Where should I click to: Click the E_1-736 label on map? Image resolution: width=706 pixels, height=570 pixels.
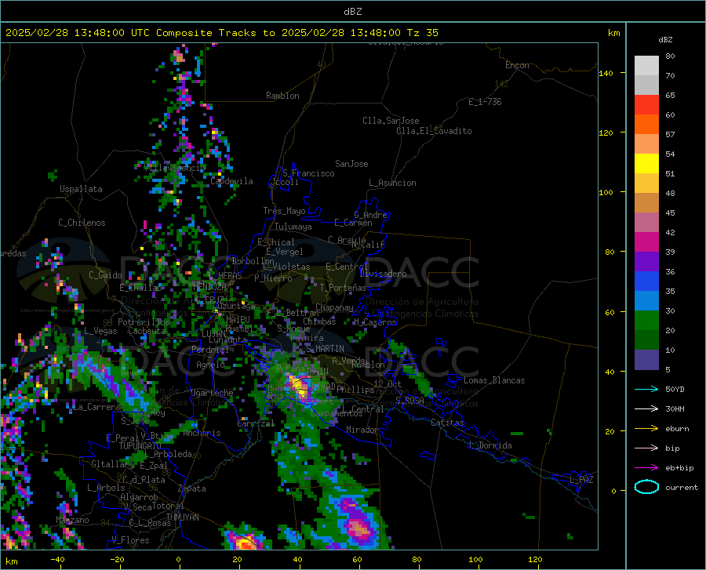(x=485, y=102)
